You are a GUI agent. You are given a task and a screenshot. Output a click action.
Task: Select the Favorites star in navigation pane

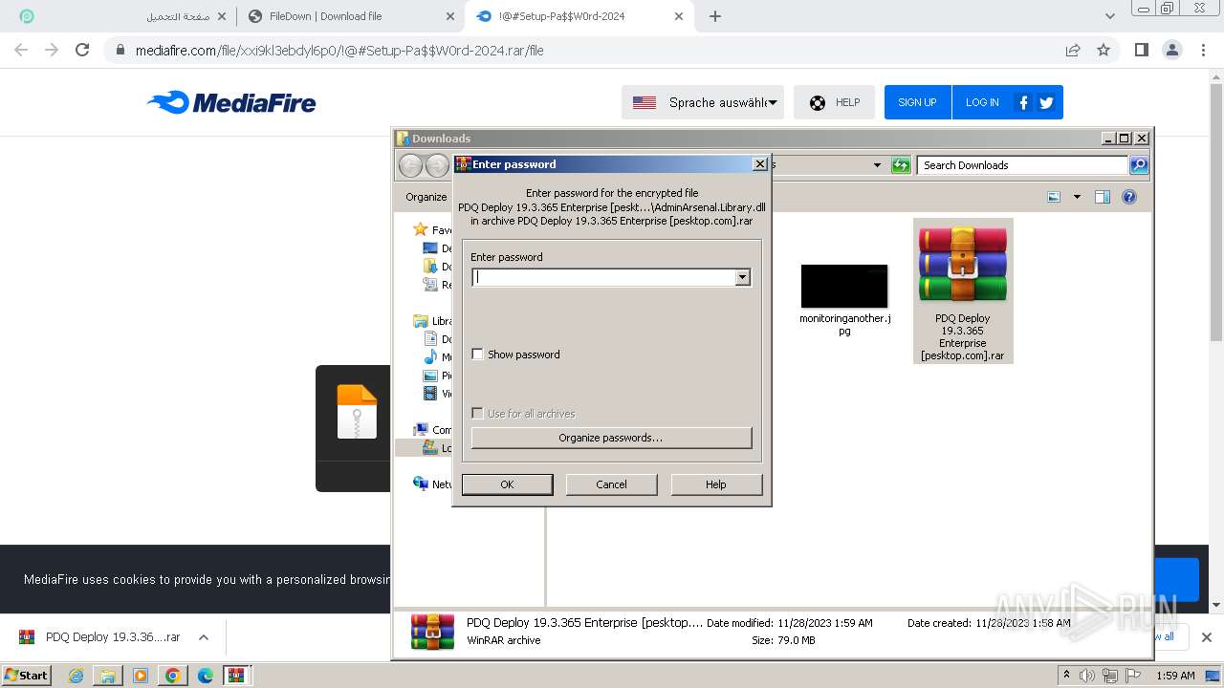click(420, 229)
